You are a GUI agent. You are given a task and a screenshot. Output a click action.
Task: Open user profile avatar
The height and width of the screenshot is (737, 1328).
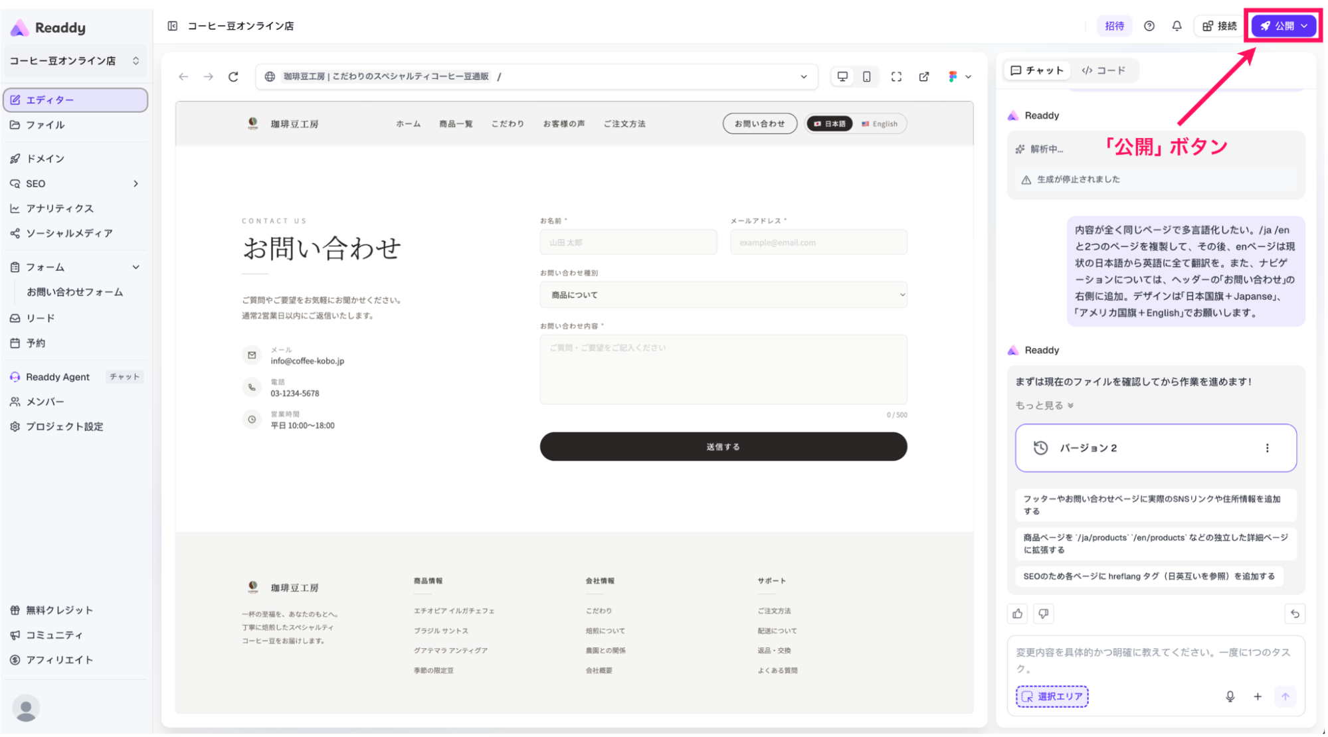(26, 708)
